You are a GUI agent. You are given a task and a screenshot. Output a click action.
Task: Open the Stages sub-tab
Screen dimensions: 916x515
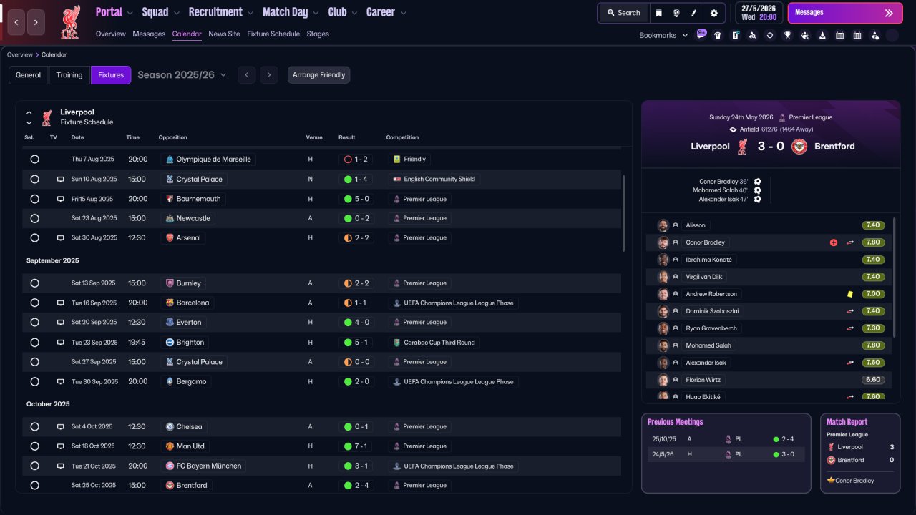pos(318,34)
